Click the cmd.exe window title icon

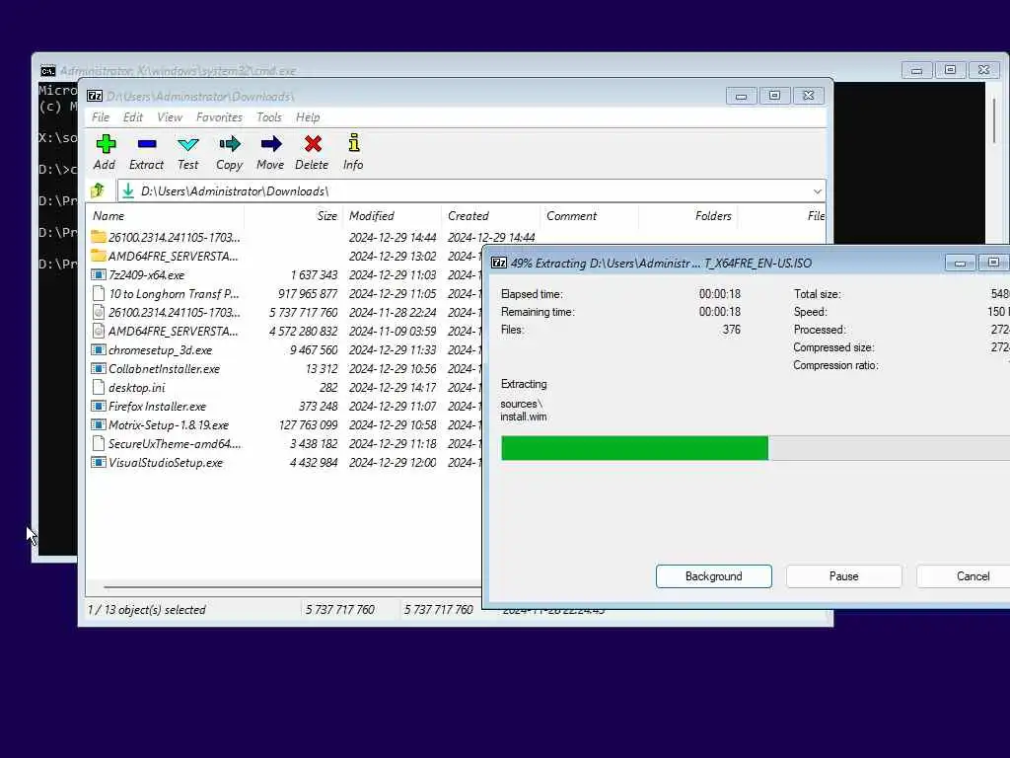pos(47,70)
